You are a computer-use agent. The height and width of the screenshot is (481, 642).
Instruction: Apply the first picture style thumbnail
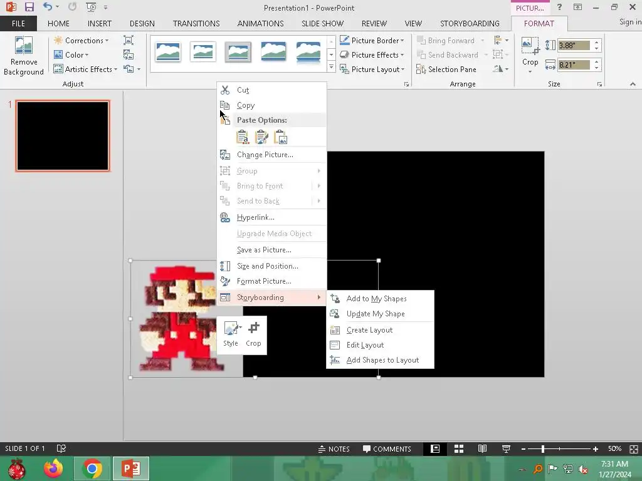tap(168, 52)
